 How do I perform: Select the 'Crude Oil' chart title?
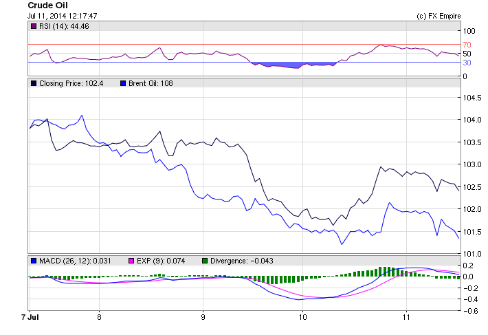(47, 6)
